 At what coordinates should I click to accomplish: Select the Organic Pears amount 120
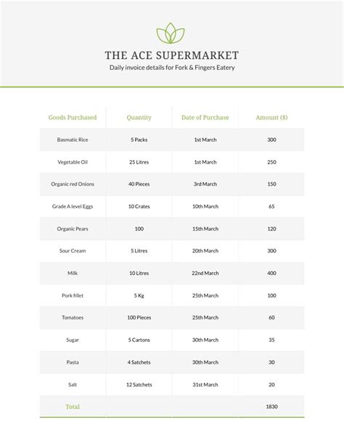(x=271, y=228)
